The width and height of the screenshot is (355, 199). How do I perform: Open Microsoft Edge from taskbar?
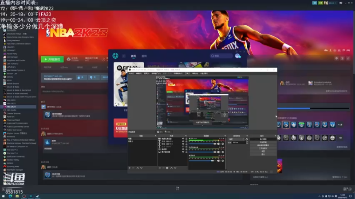pyautogui.click(x=10, y=196)
